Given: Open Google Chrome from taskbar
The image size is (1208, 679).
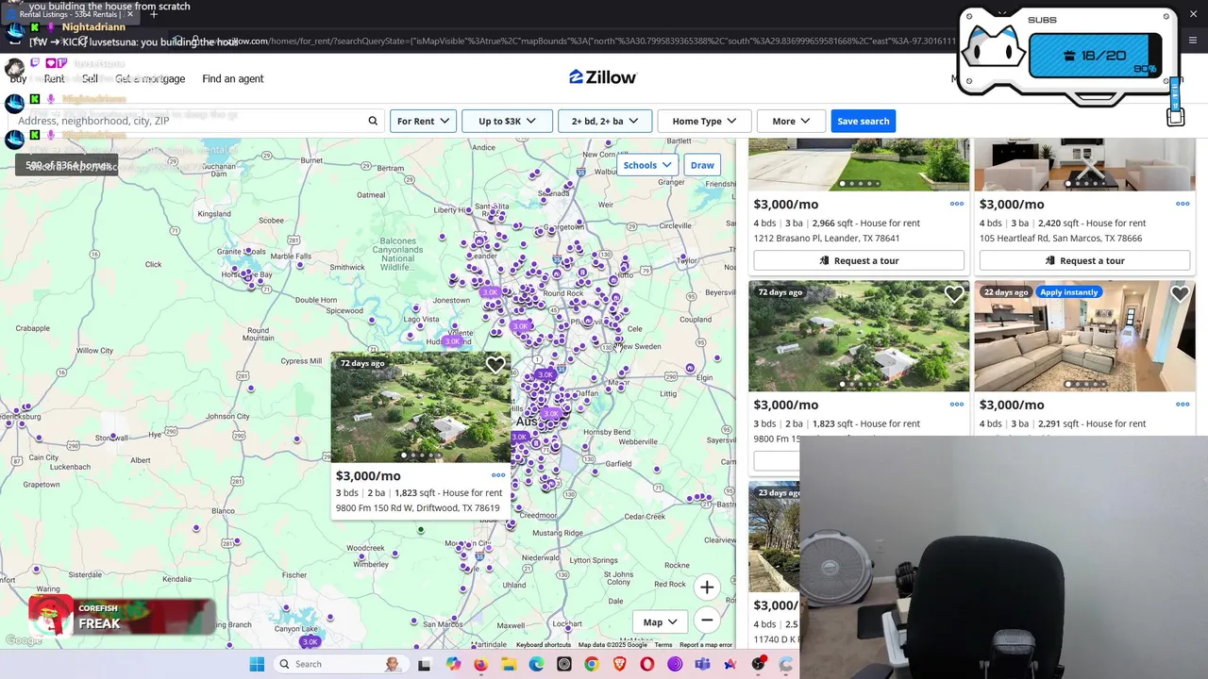Looking at the screenshot, I should point(592,664).
